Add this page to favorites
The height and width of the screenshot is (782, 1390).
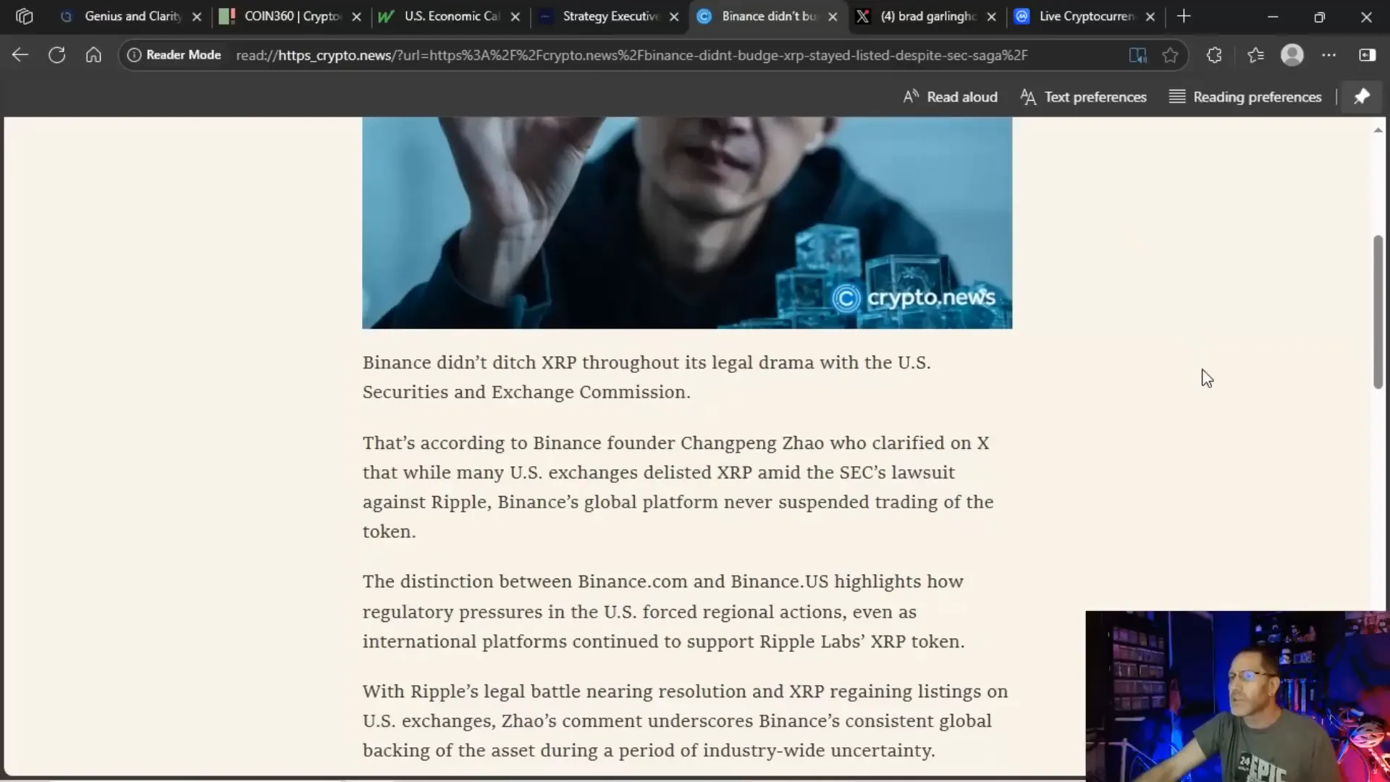coord(1170,55)
